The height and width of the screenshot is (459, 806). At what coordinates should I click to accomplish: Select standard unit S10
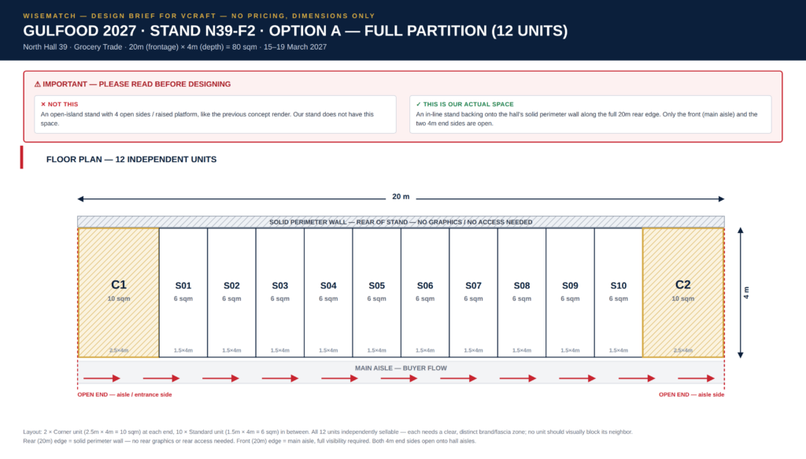(x=619, y=293)
